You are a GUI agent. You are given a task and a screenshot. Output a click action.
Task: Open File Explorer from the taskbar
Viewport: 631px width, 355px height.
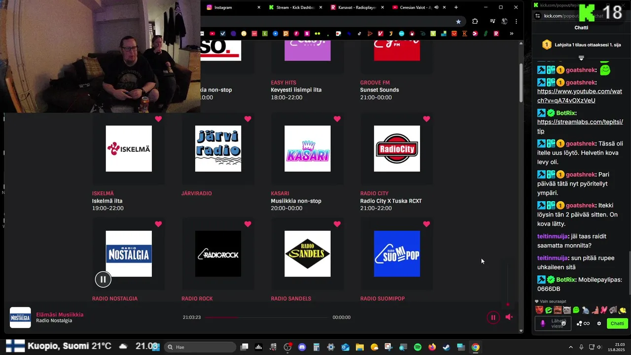360,347
